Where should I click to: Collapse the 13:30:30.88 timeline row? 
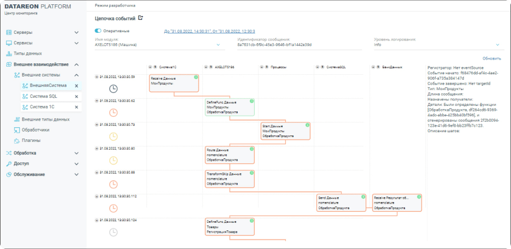[97, 172]
